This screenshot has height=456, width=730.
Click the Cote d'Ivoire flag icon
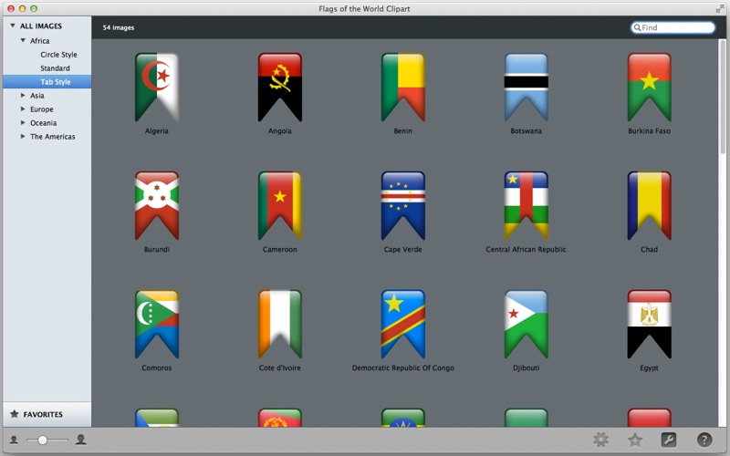[x=280, y=325]
